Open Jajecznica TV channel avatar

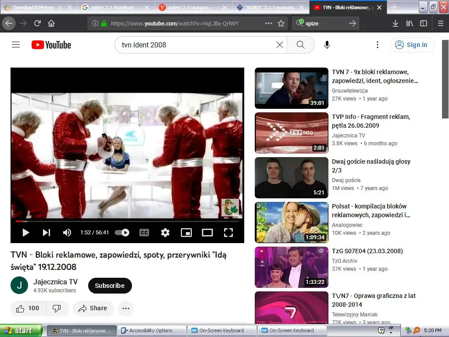pyautogui.click(x=19, y=285)
